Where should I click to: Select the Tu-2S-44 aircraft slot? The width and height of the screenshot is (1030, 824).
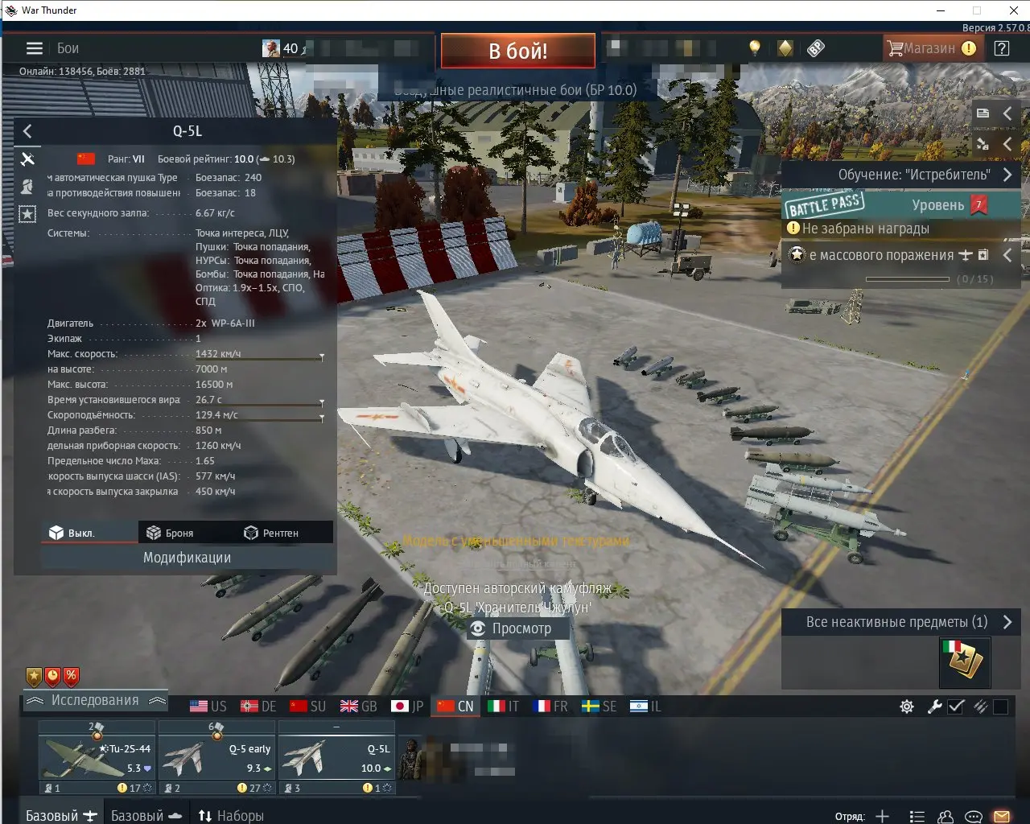(97, 757)
